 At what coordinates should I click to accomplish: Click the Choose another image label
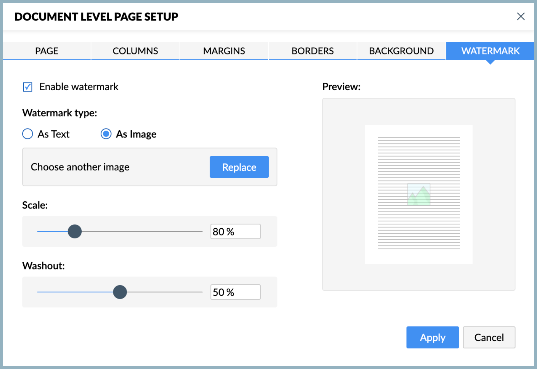tap(80, 167)
